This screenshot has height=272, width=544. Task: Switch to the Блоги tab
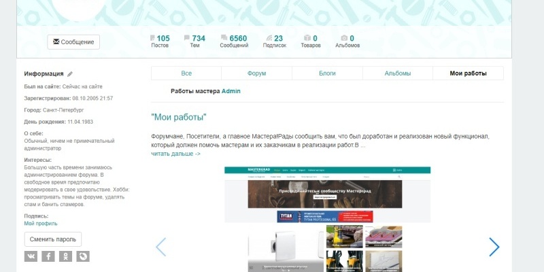(327, 73)
